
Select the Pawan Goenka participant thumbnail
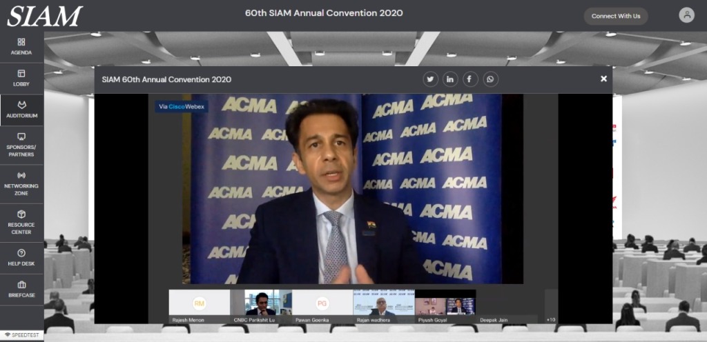(x=322, y=303)
